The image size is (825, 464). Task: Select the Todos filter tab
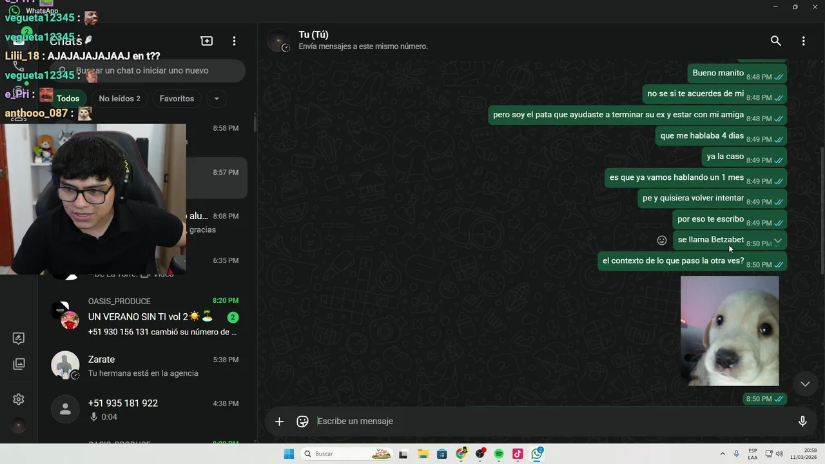tap(68, 99)
